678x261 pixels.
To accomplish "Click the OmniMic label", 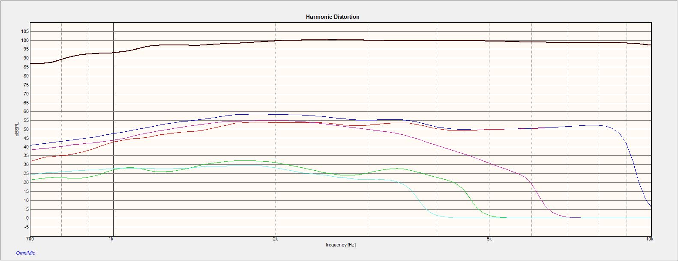I will (x=26, y=253).
